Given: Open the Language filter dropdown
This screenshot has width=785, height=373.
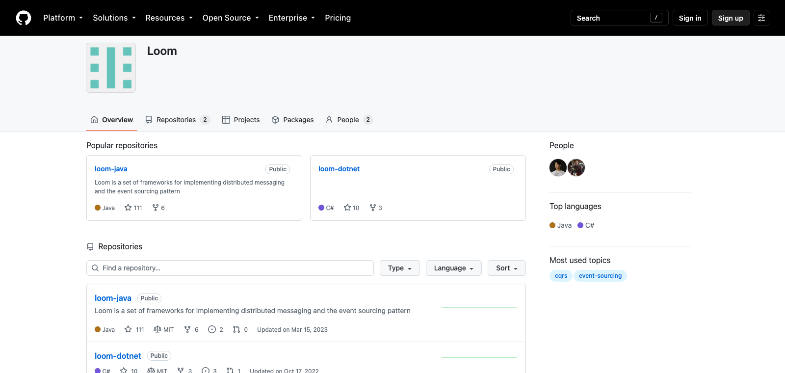Looking at the screenshot, I should 454,268.
